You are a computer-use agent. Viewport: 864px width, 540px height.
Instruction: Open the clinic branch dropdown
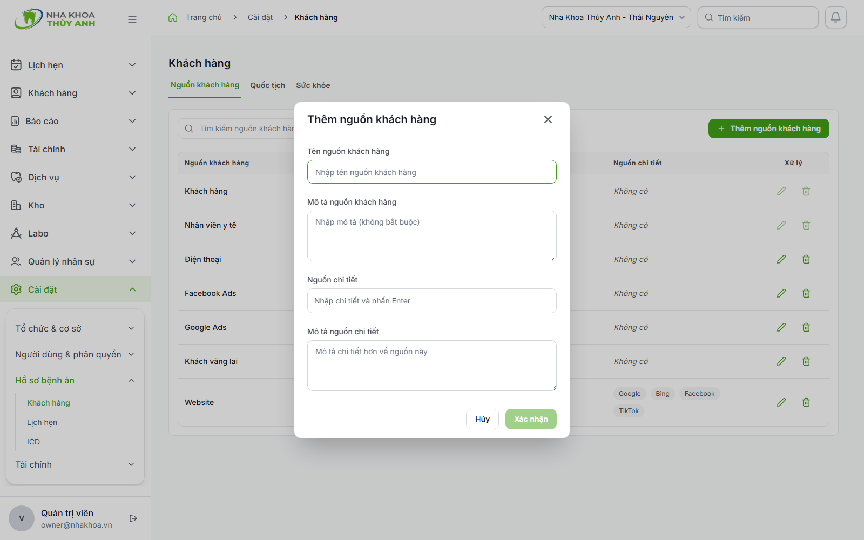point(616,17)
